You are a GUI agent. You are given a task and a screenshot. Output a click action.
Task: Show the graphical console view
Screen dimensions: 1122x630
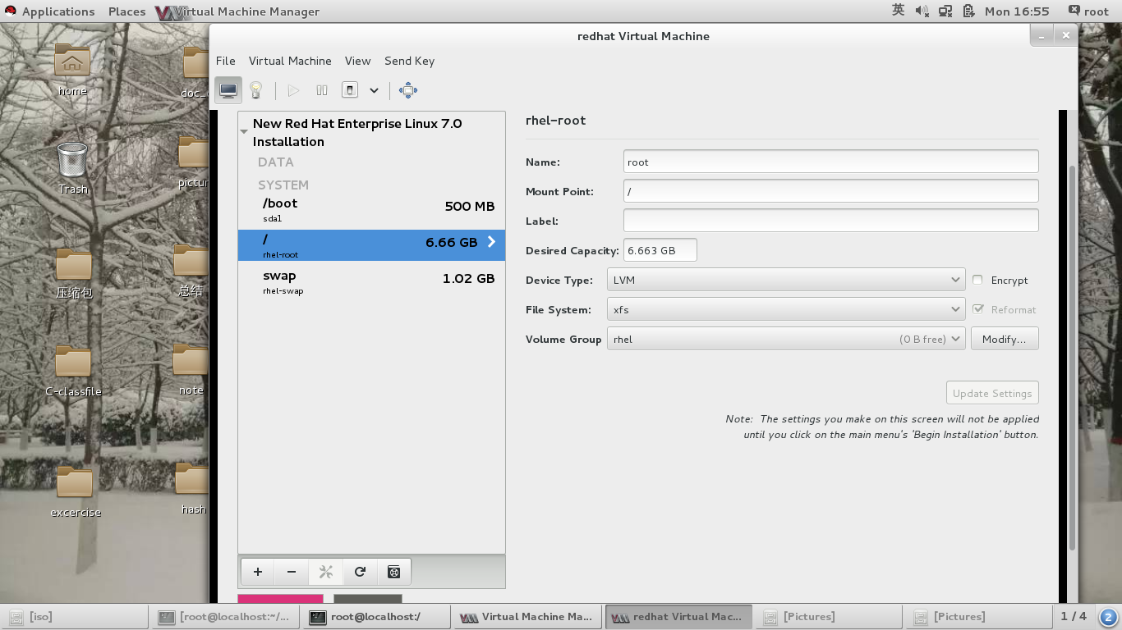[x=228, y=90]
